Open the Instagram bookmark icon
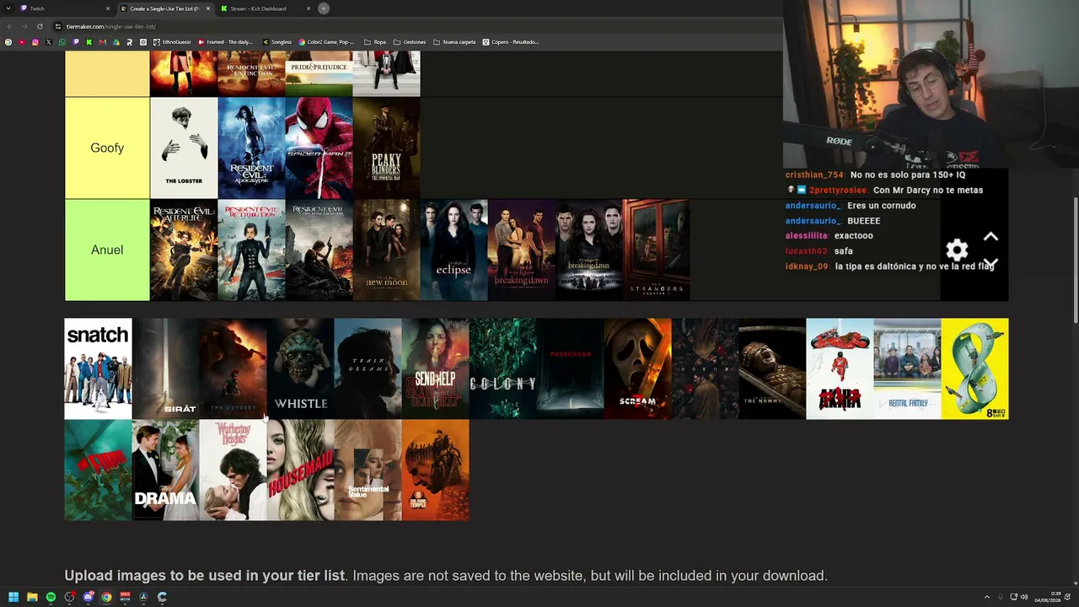 tap(35, 42)
